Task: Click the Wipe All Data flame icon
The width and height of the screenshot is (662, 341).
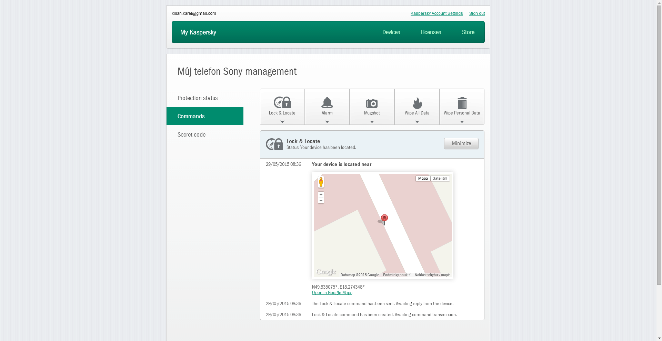Action: point(417,103)
